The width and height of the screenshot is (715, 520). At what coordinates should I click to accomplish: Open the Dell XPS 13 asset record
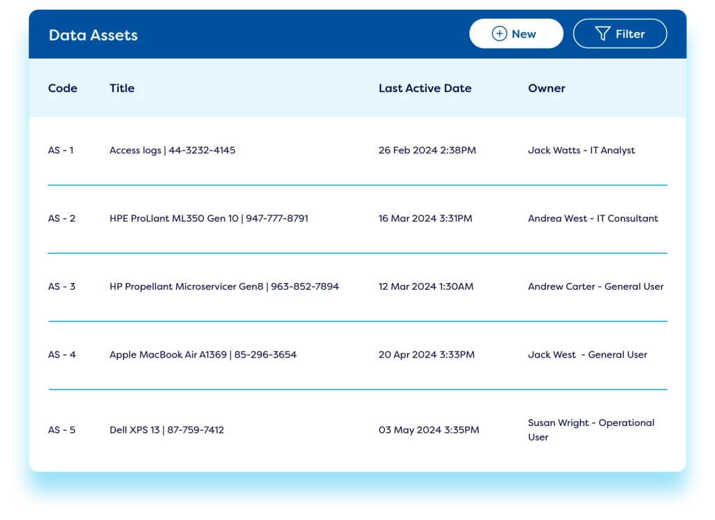point(167,430)
